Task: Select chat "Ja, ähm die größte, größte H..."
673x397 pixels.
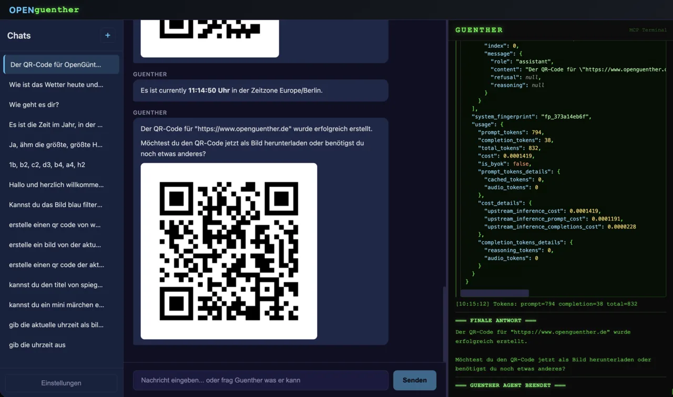Action: (62, 144)
